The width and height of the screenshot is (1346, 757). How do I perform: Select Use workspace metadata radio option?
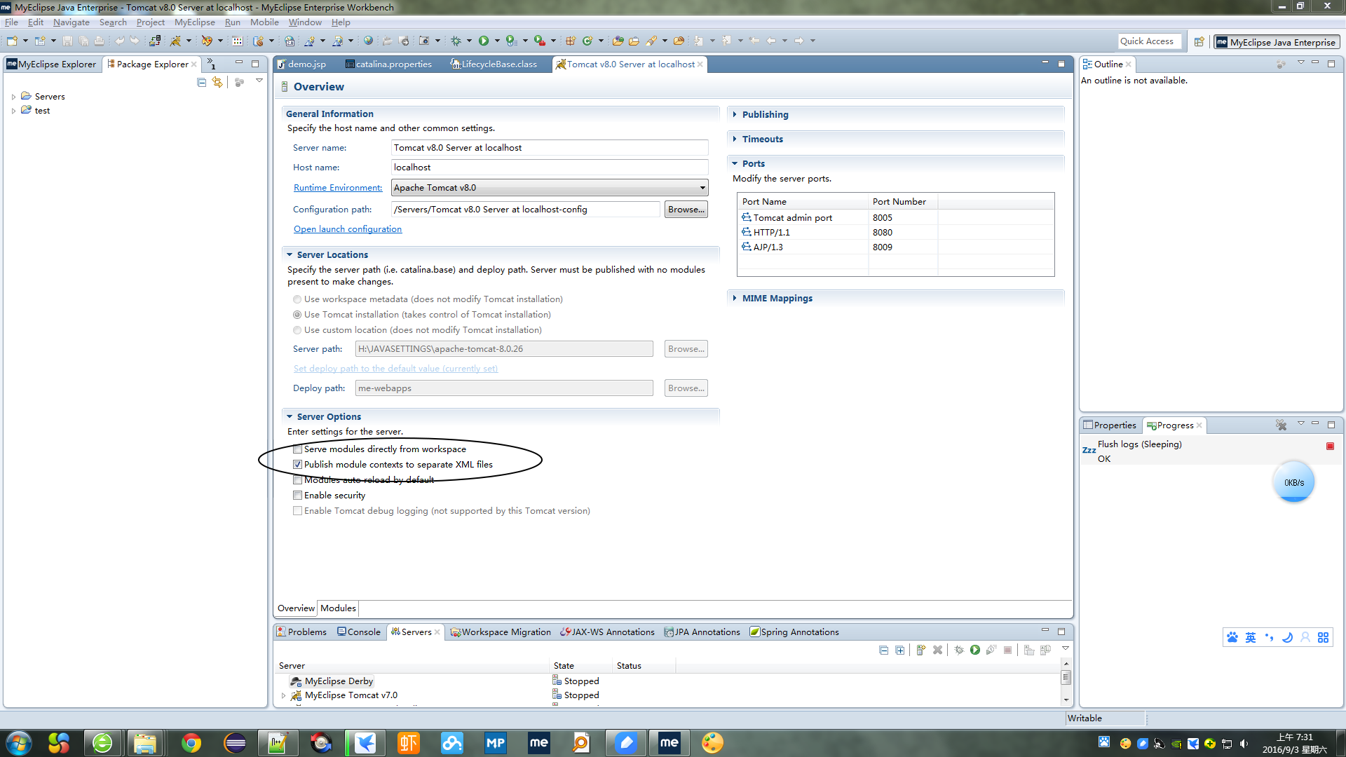tap(297, 299)
